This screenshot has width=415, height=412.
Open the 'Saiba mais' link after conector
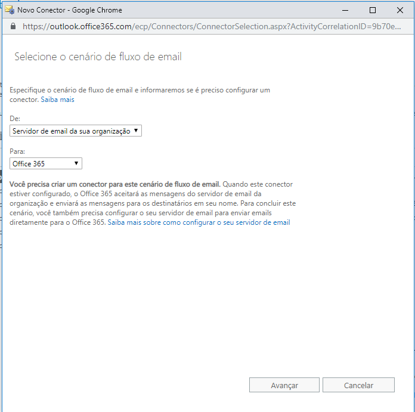(x=57, y=100)
